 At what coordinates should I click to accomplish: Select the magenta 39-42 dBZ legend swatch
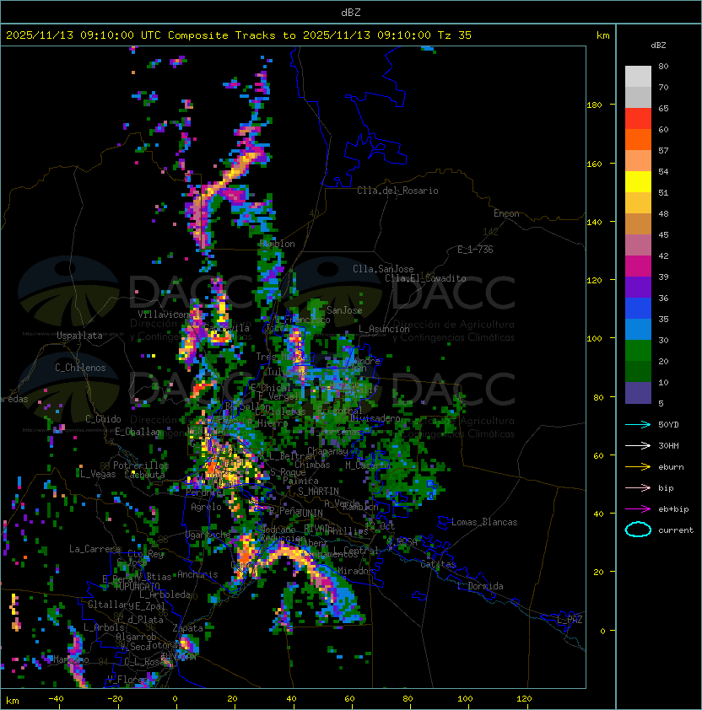click(638, 266)
